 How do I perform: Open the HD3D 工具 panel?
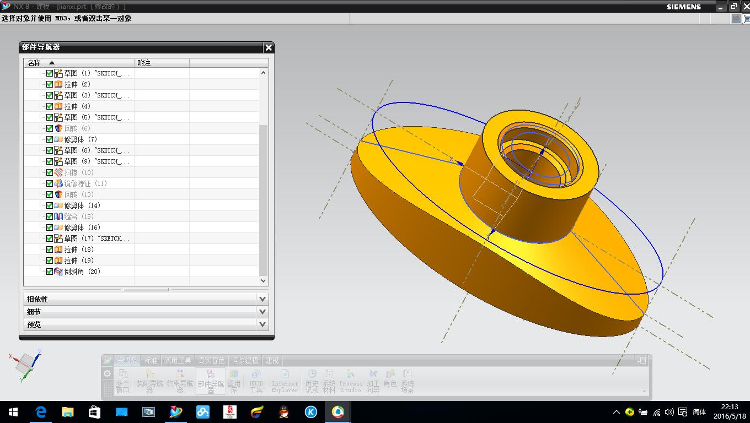[256, 381]
